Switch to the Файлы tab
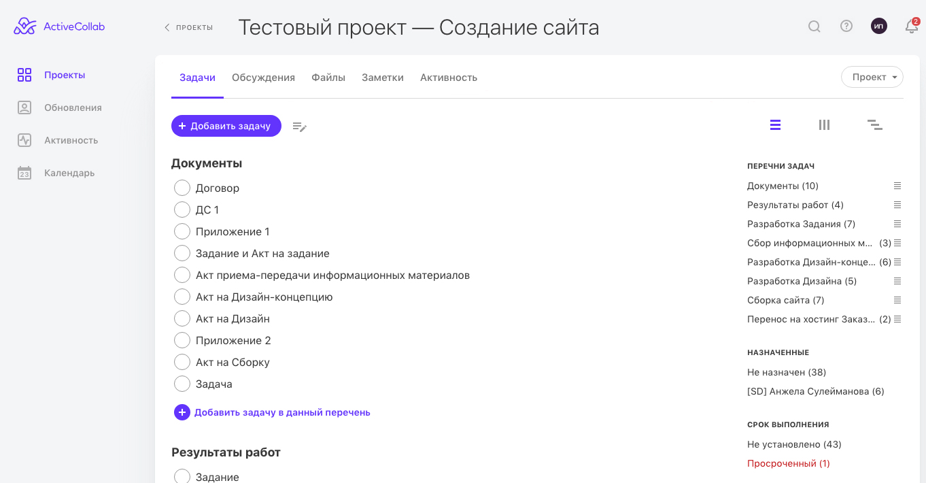 (x=328, y=78)
